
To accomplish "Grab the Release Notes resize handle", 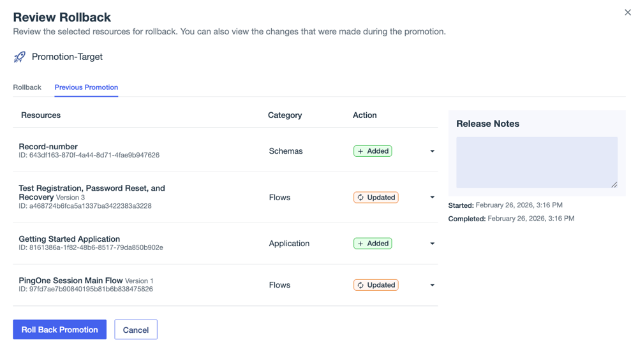I will tap(614, 185).
